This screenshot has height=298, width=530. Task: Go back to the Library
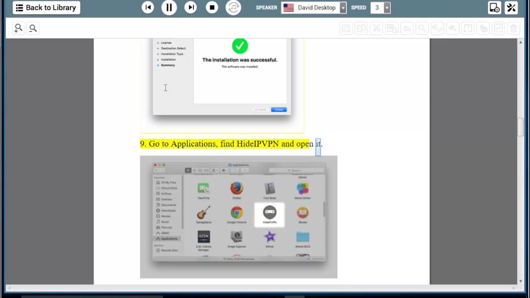[46, 7]
